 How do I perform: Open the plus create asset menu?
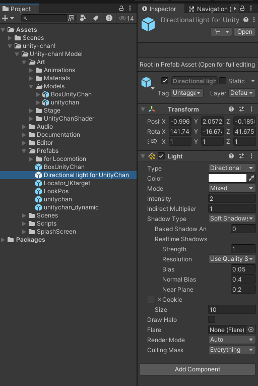8,18
